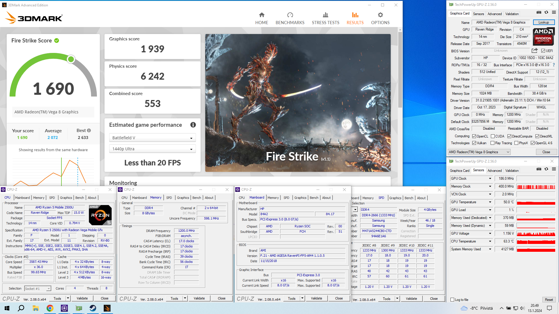This screenshot has width=559, height=314.
Task: Switch to the Validation tab in GPU-Z Sensors window
Action: tap(512, 171)
